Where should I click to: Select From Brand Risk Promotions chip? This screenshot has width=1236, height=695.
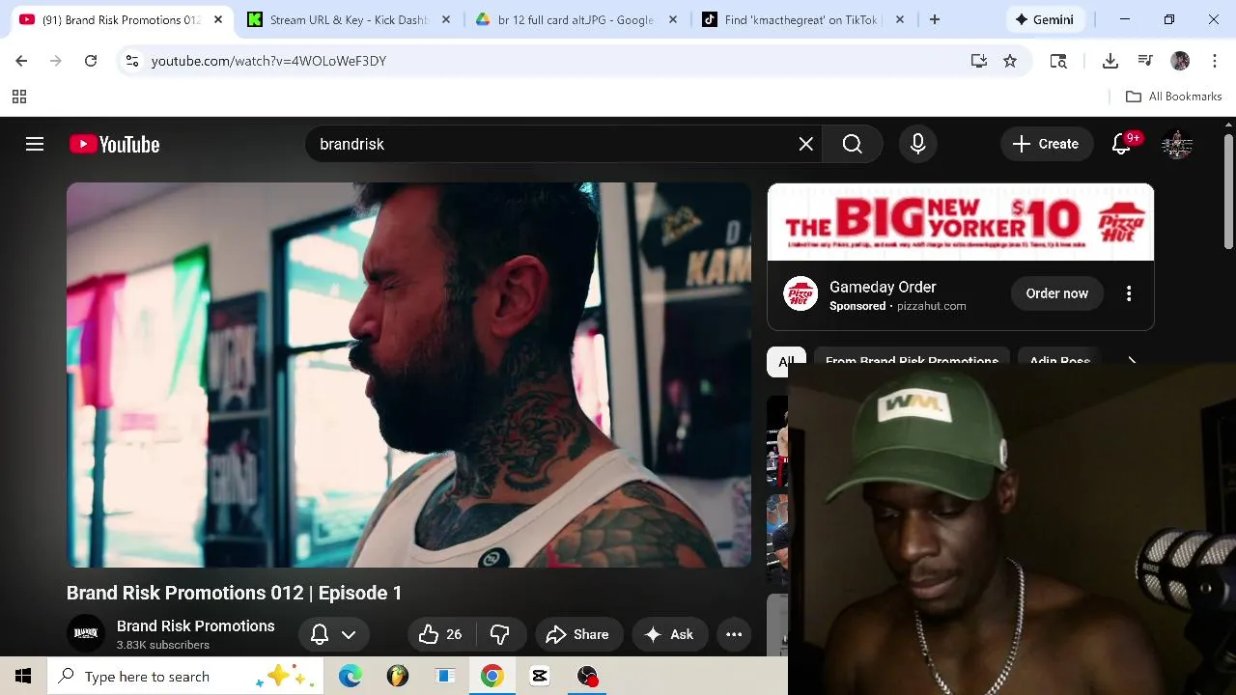912,361
